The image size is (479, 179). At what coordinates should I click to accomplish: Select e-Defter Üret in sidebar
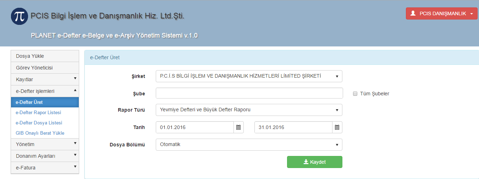tap(45, 102)
